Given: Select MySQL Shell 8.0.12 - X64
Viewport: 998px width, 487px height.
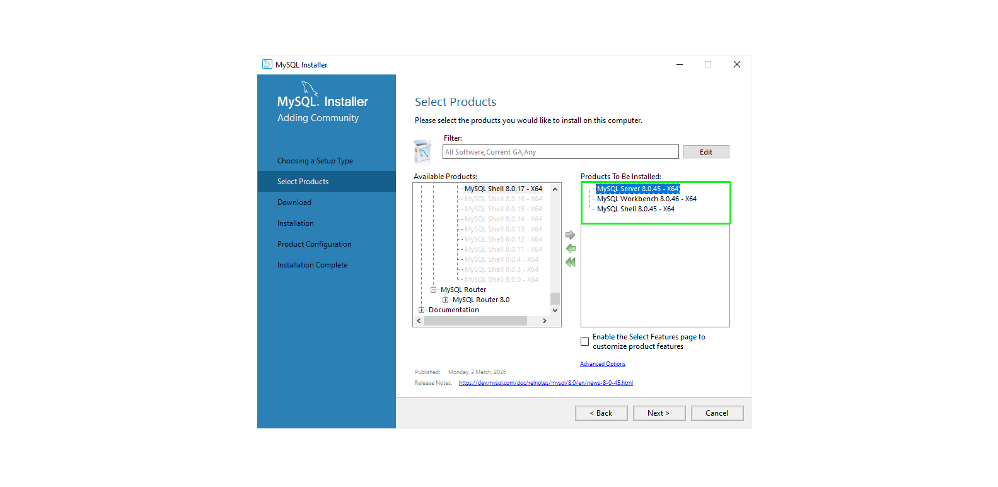Looking at the screenshot, I should point(503,239).
